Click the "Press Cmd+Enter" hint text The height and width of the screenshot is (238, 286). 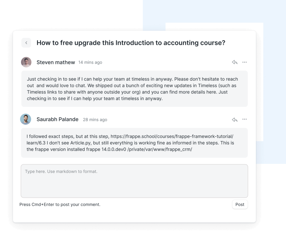pos(60,204)
